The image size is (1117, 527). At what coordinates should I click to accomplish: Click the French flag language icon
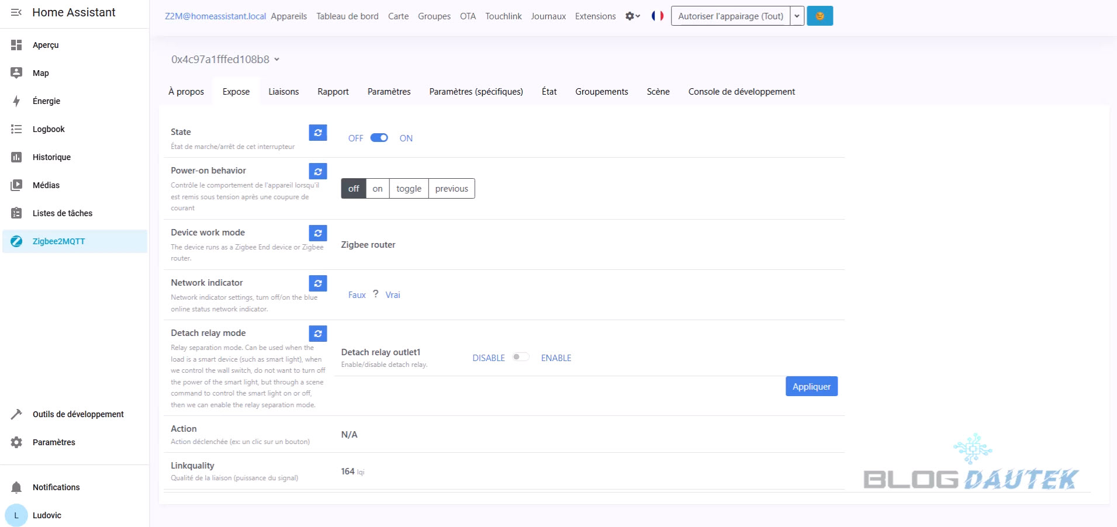(658, 16)
